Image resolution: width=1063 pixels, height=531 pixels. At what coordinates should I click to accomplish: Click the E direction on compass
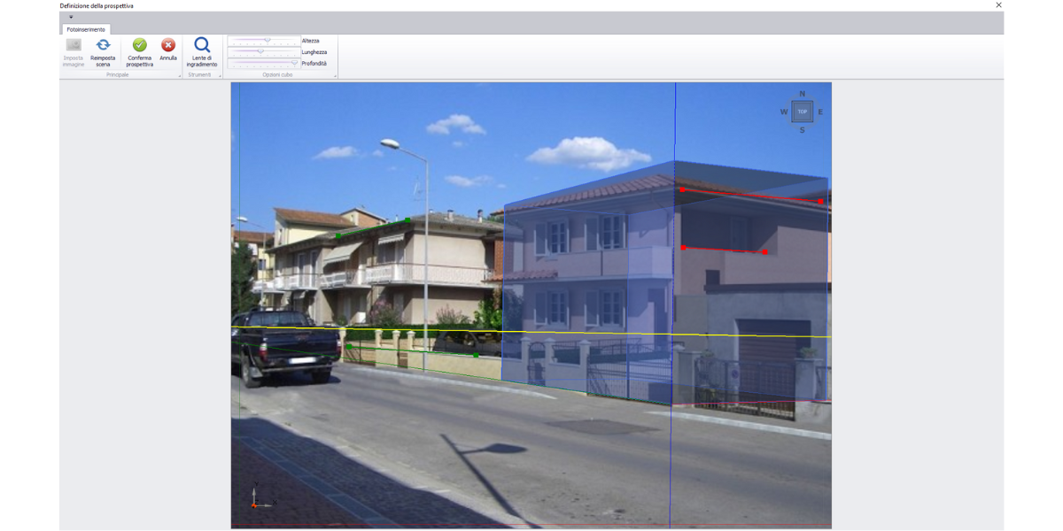click(x=820, y=112)
